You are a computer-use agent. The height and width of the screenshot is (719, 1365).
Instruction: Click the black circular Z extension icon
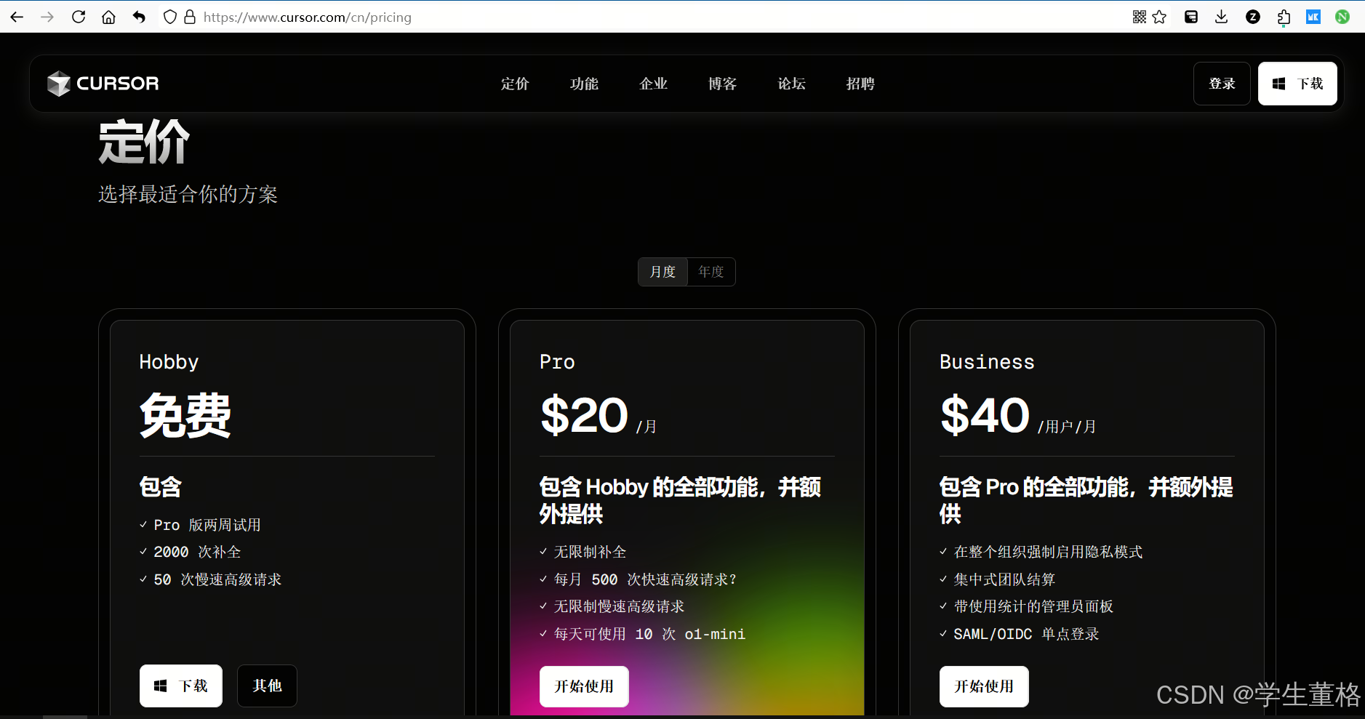1253,17
